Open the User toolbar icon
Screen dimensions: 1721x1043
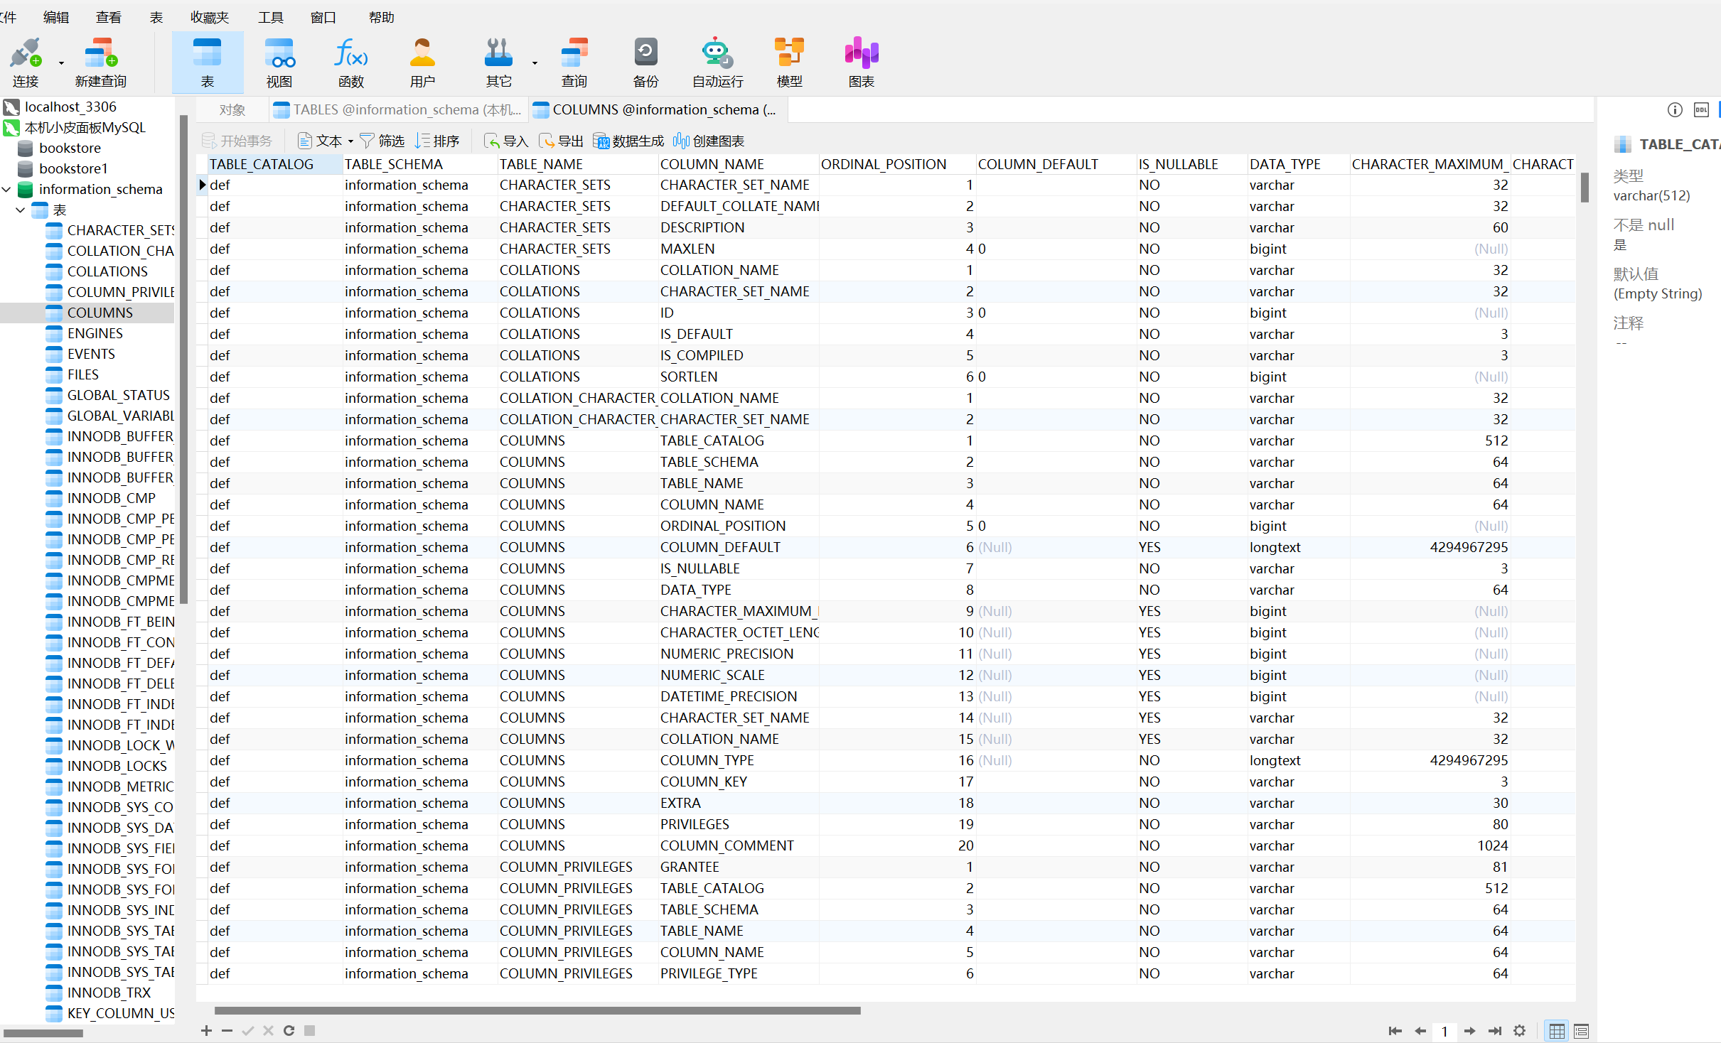pyautogui.click(x=422, y=53)
